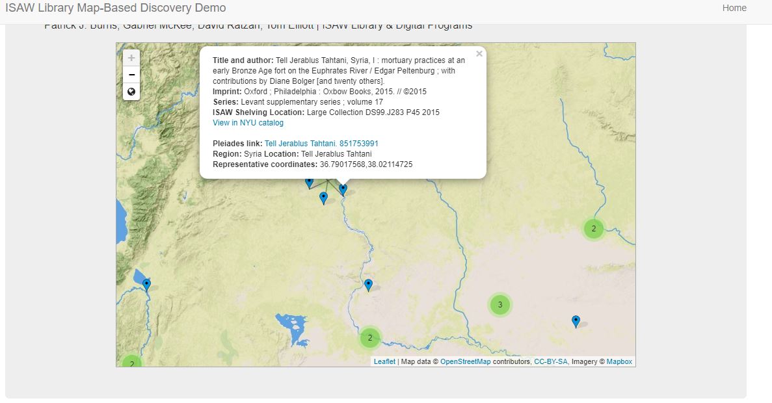This screenshot has width=772, height=403.
Task: Click the globe reset-view map control
Action: click(x=131, y=92)
